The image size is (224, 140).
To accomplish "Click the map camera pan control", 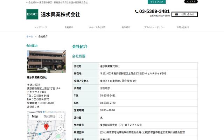I will [60, 129].
